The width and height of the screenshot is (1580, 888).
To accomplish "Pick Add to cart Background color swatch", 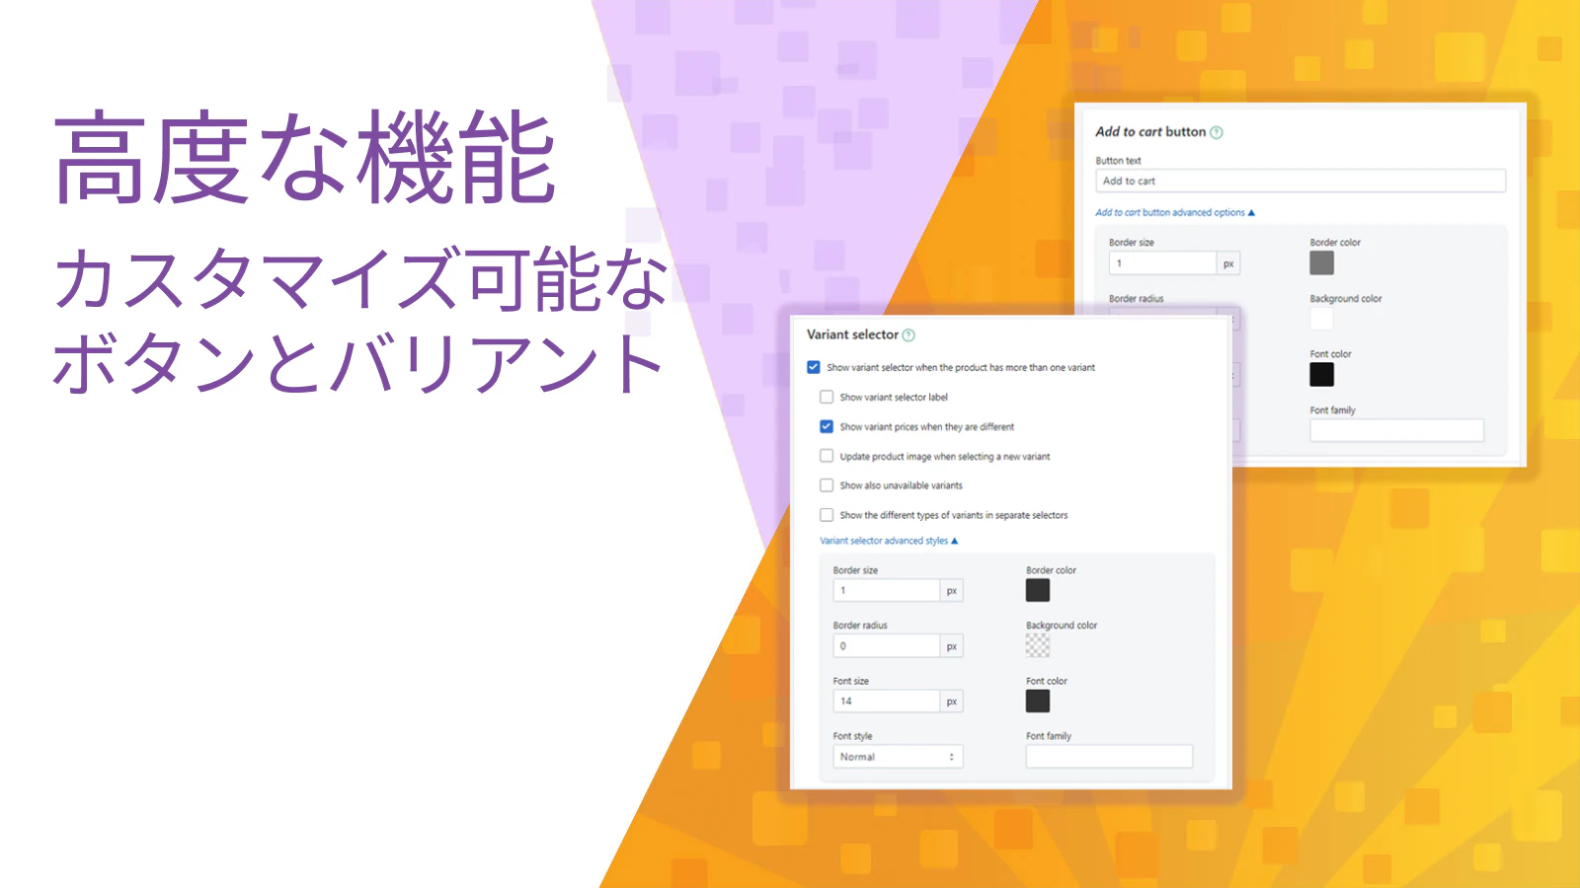I will 1322,319.
